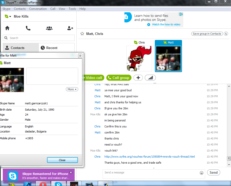Screen dimensions: 231x186
Task: Open the Skype menu
Action: (x=6, y=9)
